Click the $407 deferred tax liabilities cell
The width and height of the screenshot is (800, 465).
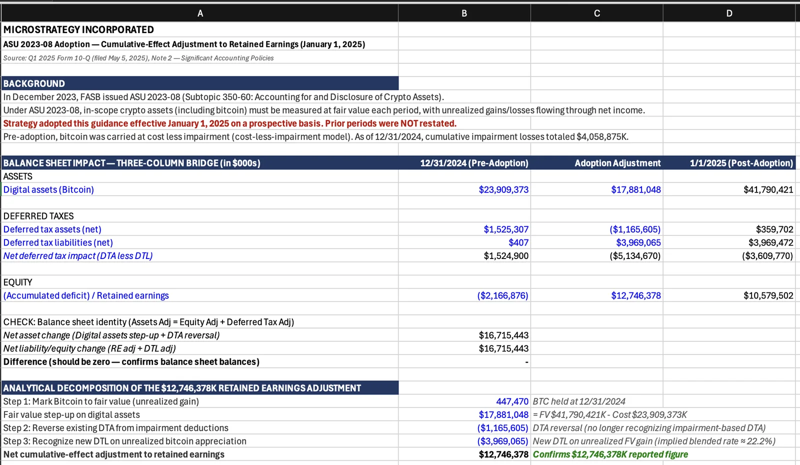point(464,242)
